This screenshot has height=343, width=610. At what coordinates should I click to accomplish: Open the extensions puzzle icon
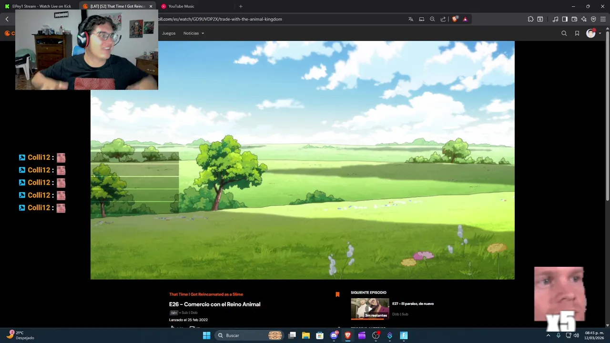(x=530, y=19)
